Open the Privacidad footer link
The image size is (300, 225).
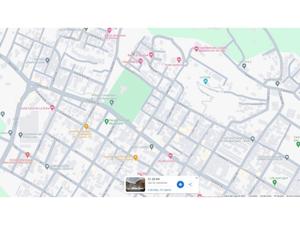279,196
